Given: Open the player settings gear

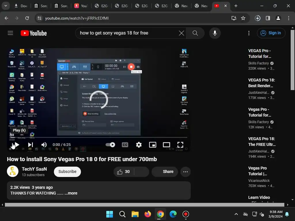Looking at the screenshot, I should point(139,144).
